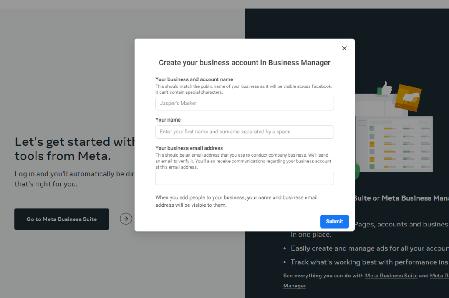Close the Create business account dialog

[344, 48]
